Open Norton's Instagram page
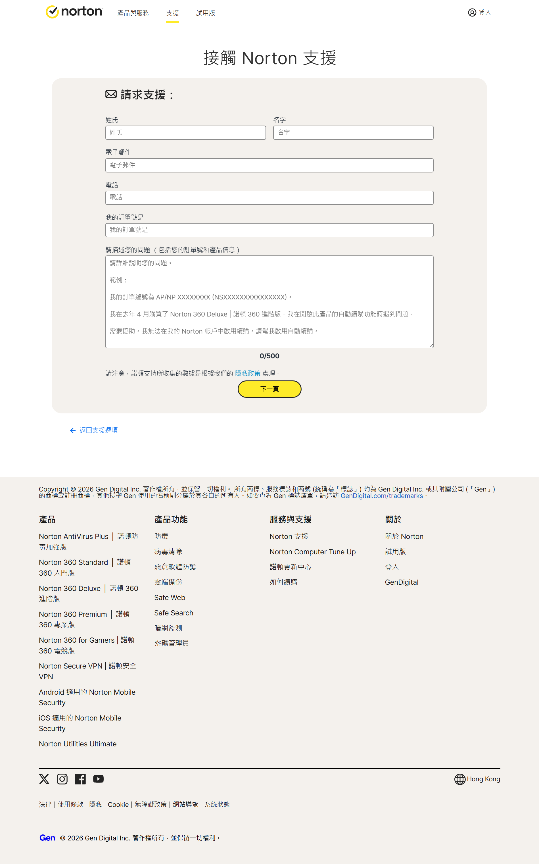This screenshot has height=864, width=539. coord(62,779)
